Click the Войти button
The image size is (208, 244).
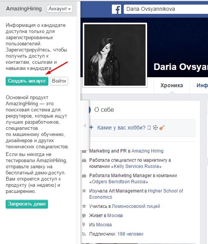pos(59,81)
